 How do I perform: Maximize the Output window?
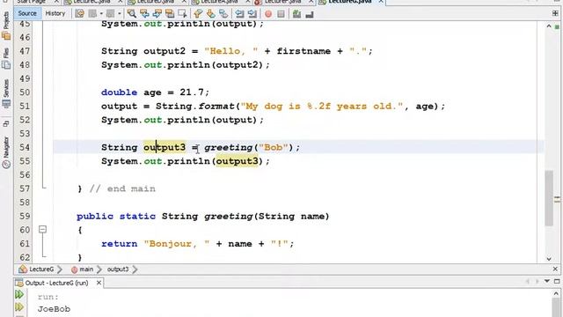pyautogui.click(x=557, y=282)
